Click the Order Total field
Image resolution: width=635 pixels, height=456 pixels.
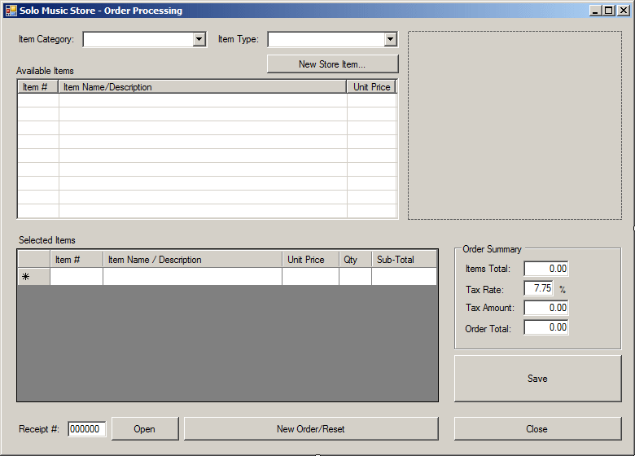(546, 327)
